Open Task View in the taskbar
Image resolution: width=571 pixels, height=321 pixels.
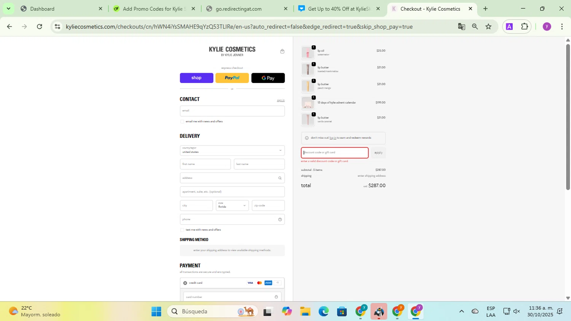268,311
